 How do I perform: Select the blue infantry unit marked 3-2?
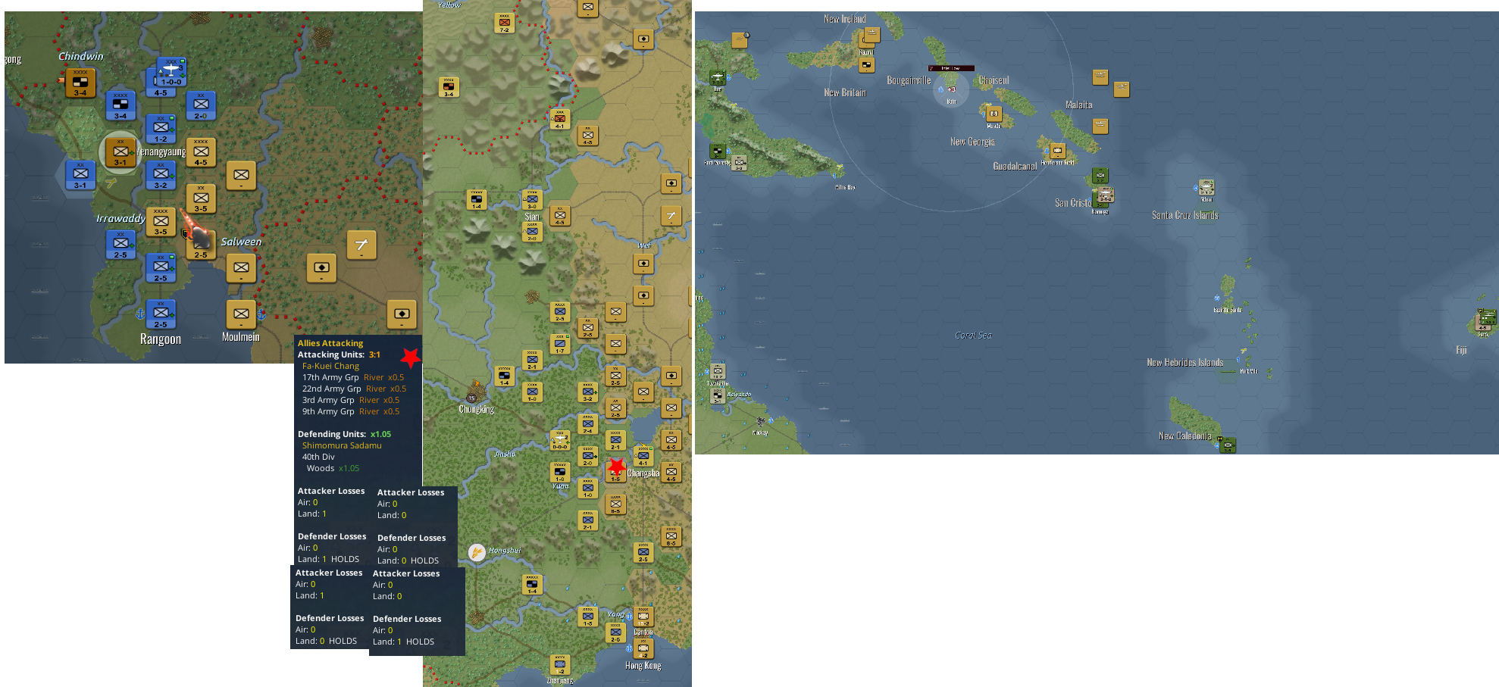click(x=161, y=175)
